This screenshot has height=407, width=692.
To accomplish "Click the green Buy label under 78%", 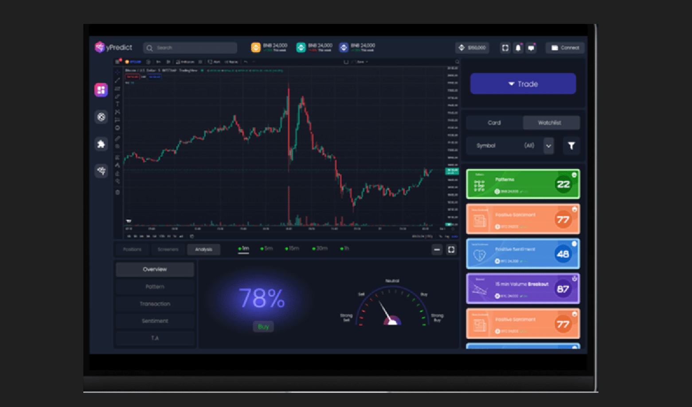I will click(x=263, y=327).
